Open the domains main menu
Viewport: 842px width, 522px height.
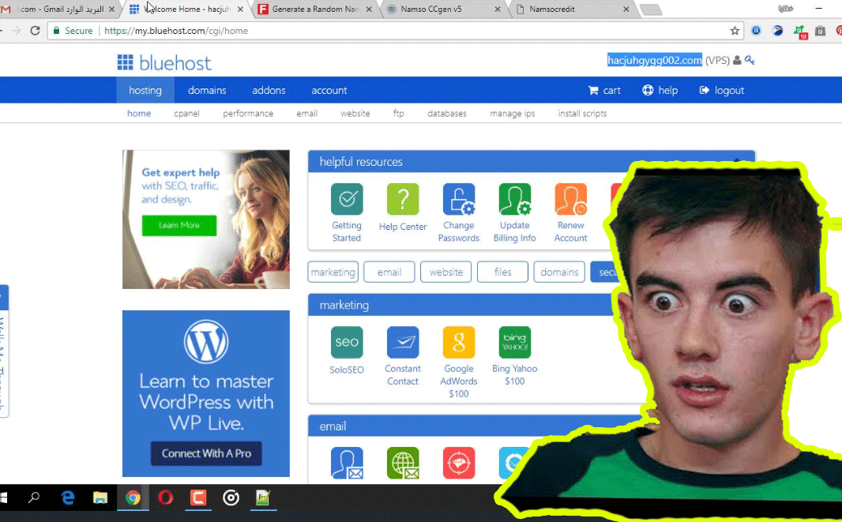point(207,90)
